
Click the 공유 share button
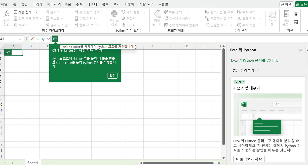(302, 4)
